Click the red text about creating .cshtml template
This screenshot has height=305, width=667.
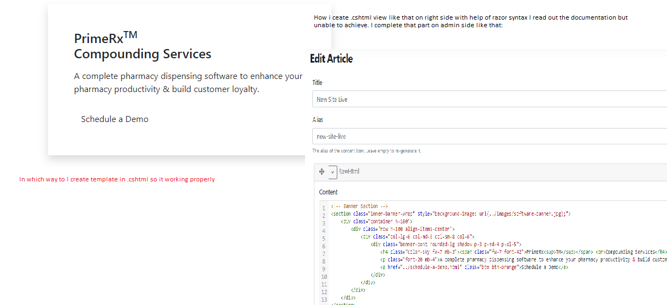point(117,179)
